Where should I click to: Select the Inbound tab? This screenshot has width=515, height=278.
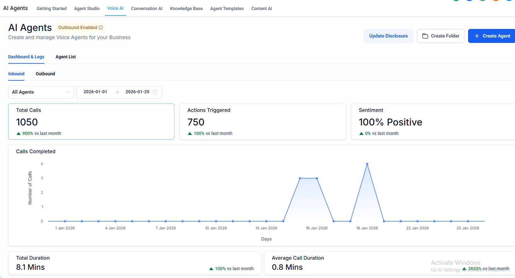[16, 74]
